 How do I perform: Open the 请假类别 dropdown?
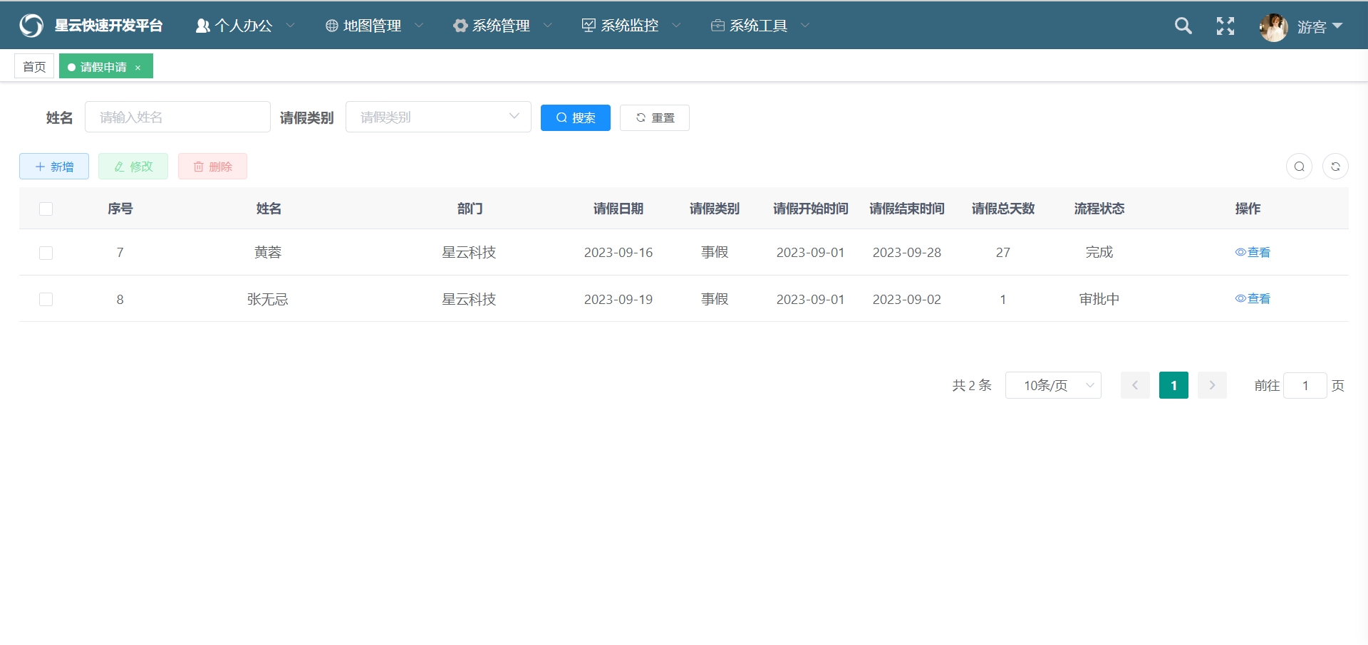tap(437, 117)
